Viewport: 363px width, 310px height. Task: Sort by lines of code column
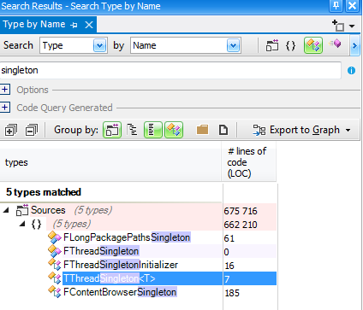pos(249,162)
